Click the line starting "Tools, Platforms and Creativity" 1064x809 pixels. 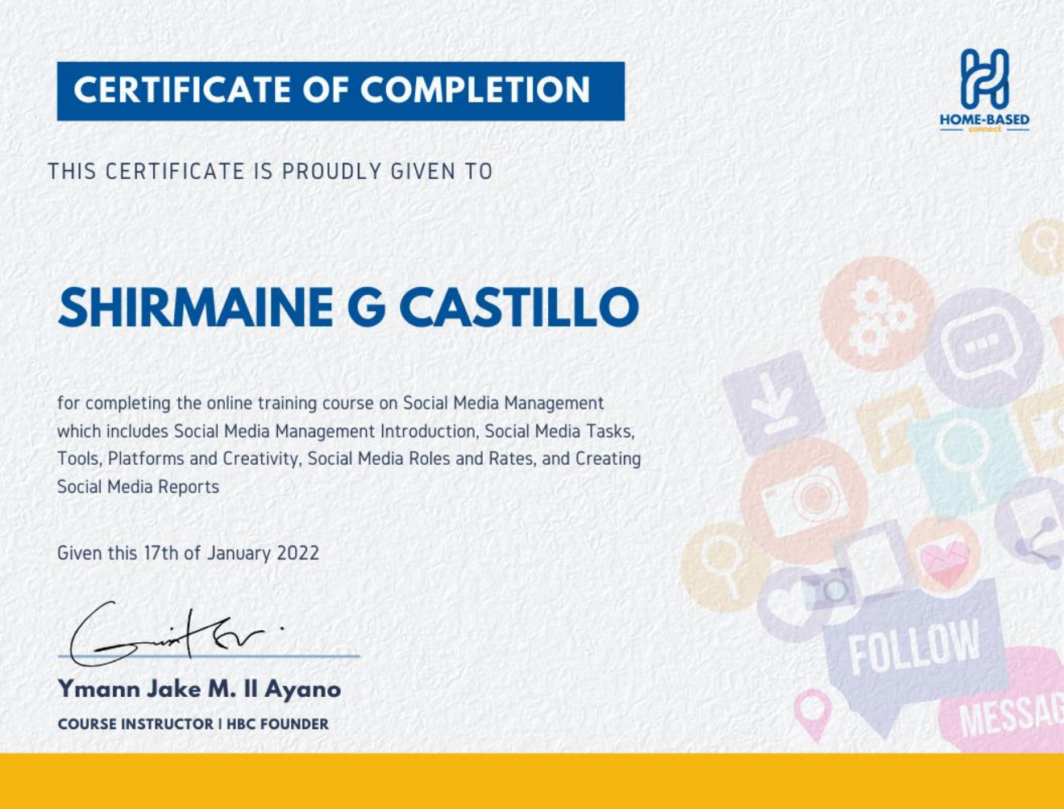pyautogui.click(x=349, y=458)
